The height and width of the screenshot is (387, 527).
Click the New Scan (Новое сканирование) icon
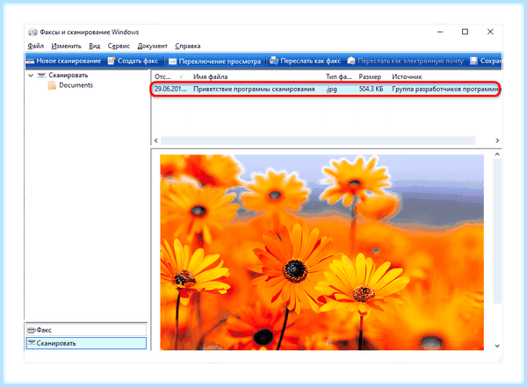(30, 61)
